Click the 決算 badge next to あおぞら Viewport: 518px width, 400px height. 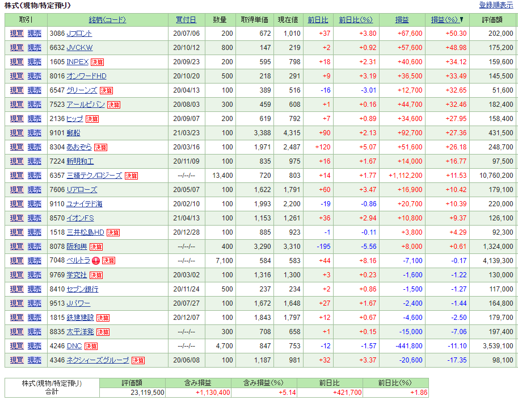[x=101, y=148]
